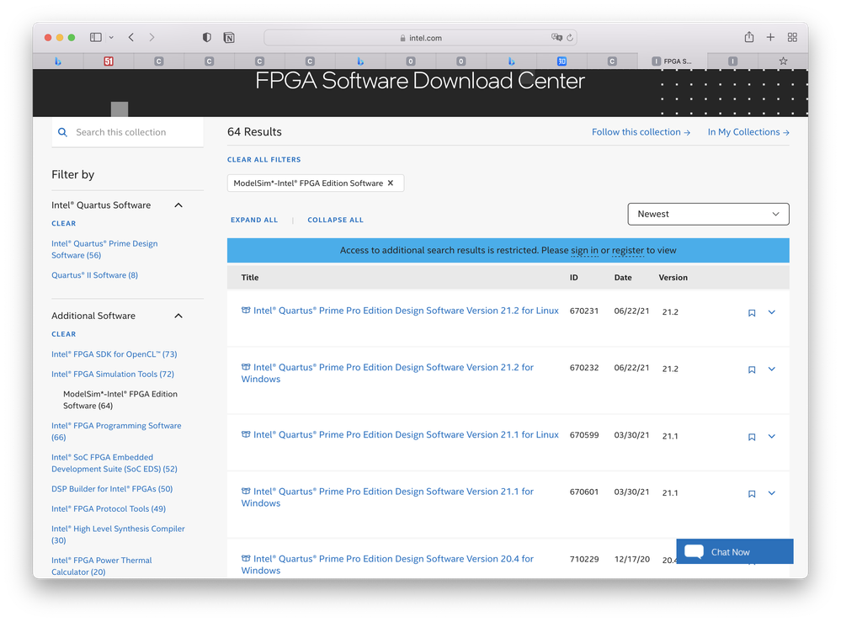The height and width of the screenshot is (622, 841).
Task: Click EXPAND ALL results
Action: coord(254,220)
